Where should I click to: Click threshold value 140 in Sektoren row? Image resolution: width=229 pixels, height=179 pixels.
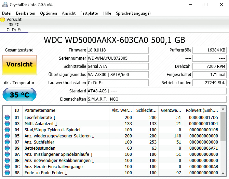point(177,136)
